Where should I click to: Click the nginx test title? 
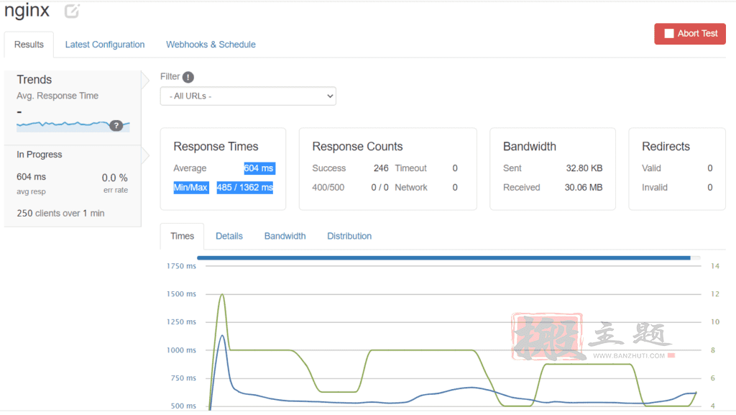tap(27, 10)
